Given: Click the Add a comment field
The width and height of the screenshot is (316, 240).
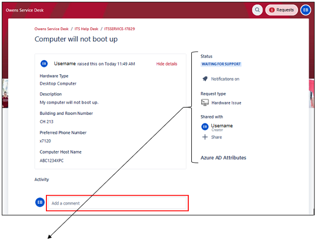Looking at the screenshot, I should pos(117,203).
